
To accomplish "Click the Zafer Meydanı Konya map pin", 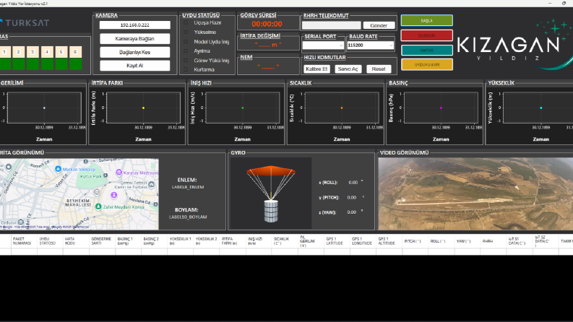I will point(98,206).
